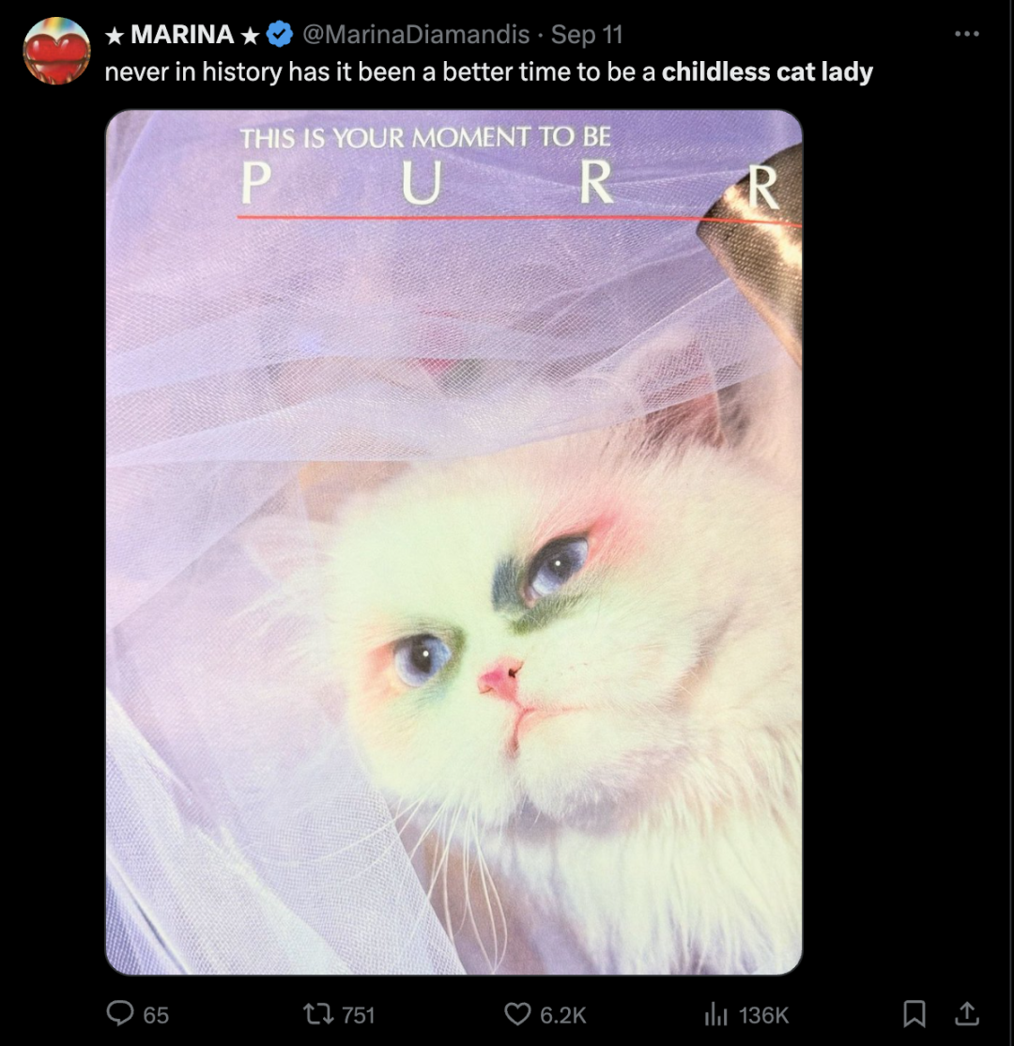The width and height of the screenshot is (1014, 1046).
Task: Click the 751 reposts count
Action: coord(359,1015)
